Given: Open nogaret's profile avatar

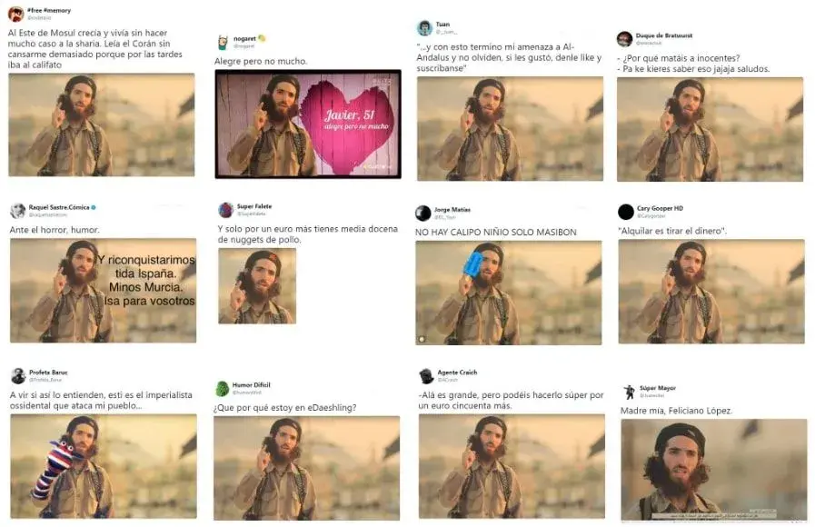Looking at the screenshot, I should (224, 42).
